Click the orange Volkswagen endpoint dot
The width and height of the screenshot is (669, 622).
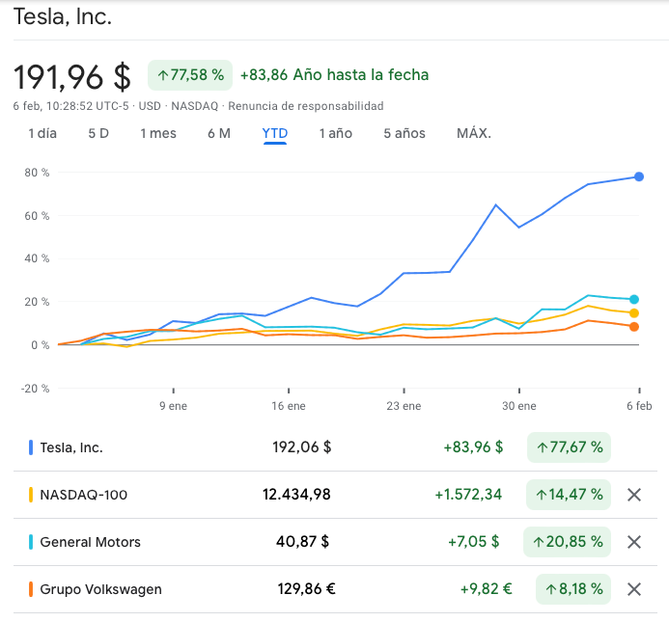(x=634, y=327)
